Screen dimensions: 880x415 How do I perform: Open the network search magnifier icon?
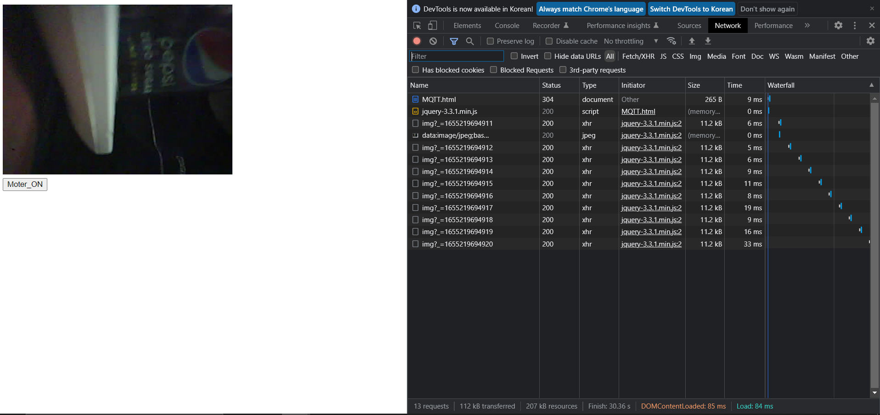[x=469, y=41]
